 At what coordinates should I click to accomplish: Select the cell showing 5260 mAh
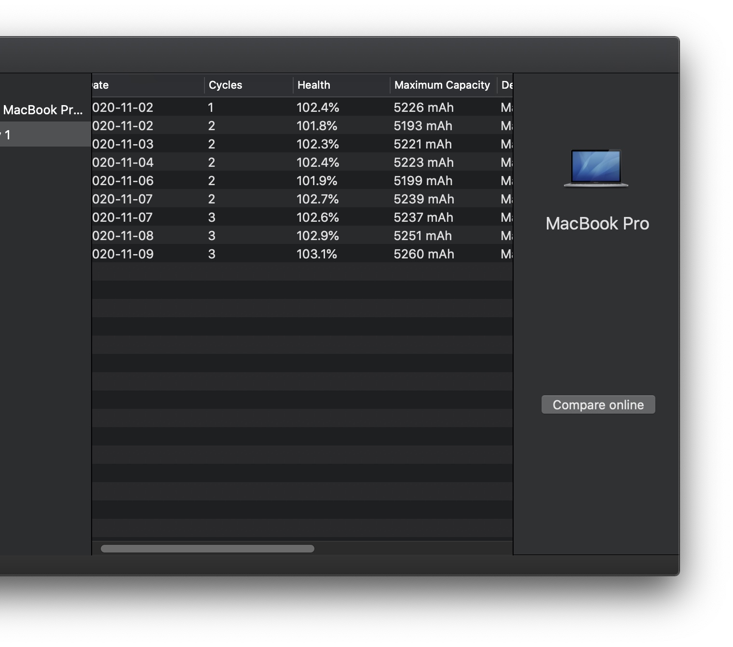tap(424, 254)
